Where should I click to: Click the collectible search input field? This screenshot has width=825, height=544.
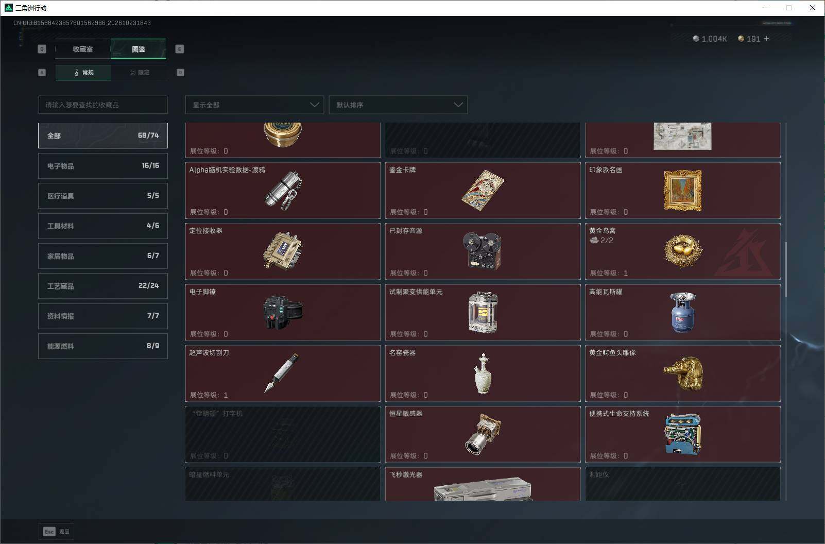click(x=103, y=105)
